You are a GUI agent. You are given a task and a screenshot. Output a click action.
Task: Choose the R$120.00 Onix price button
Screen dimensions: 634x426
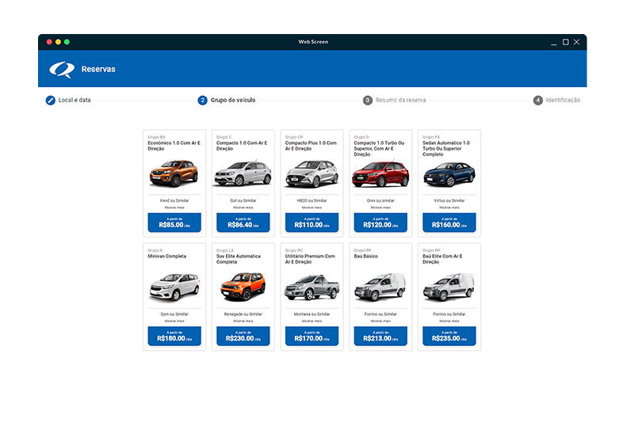click(380, 223)
